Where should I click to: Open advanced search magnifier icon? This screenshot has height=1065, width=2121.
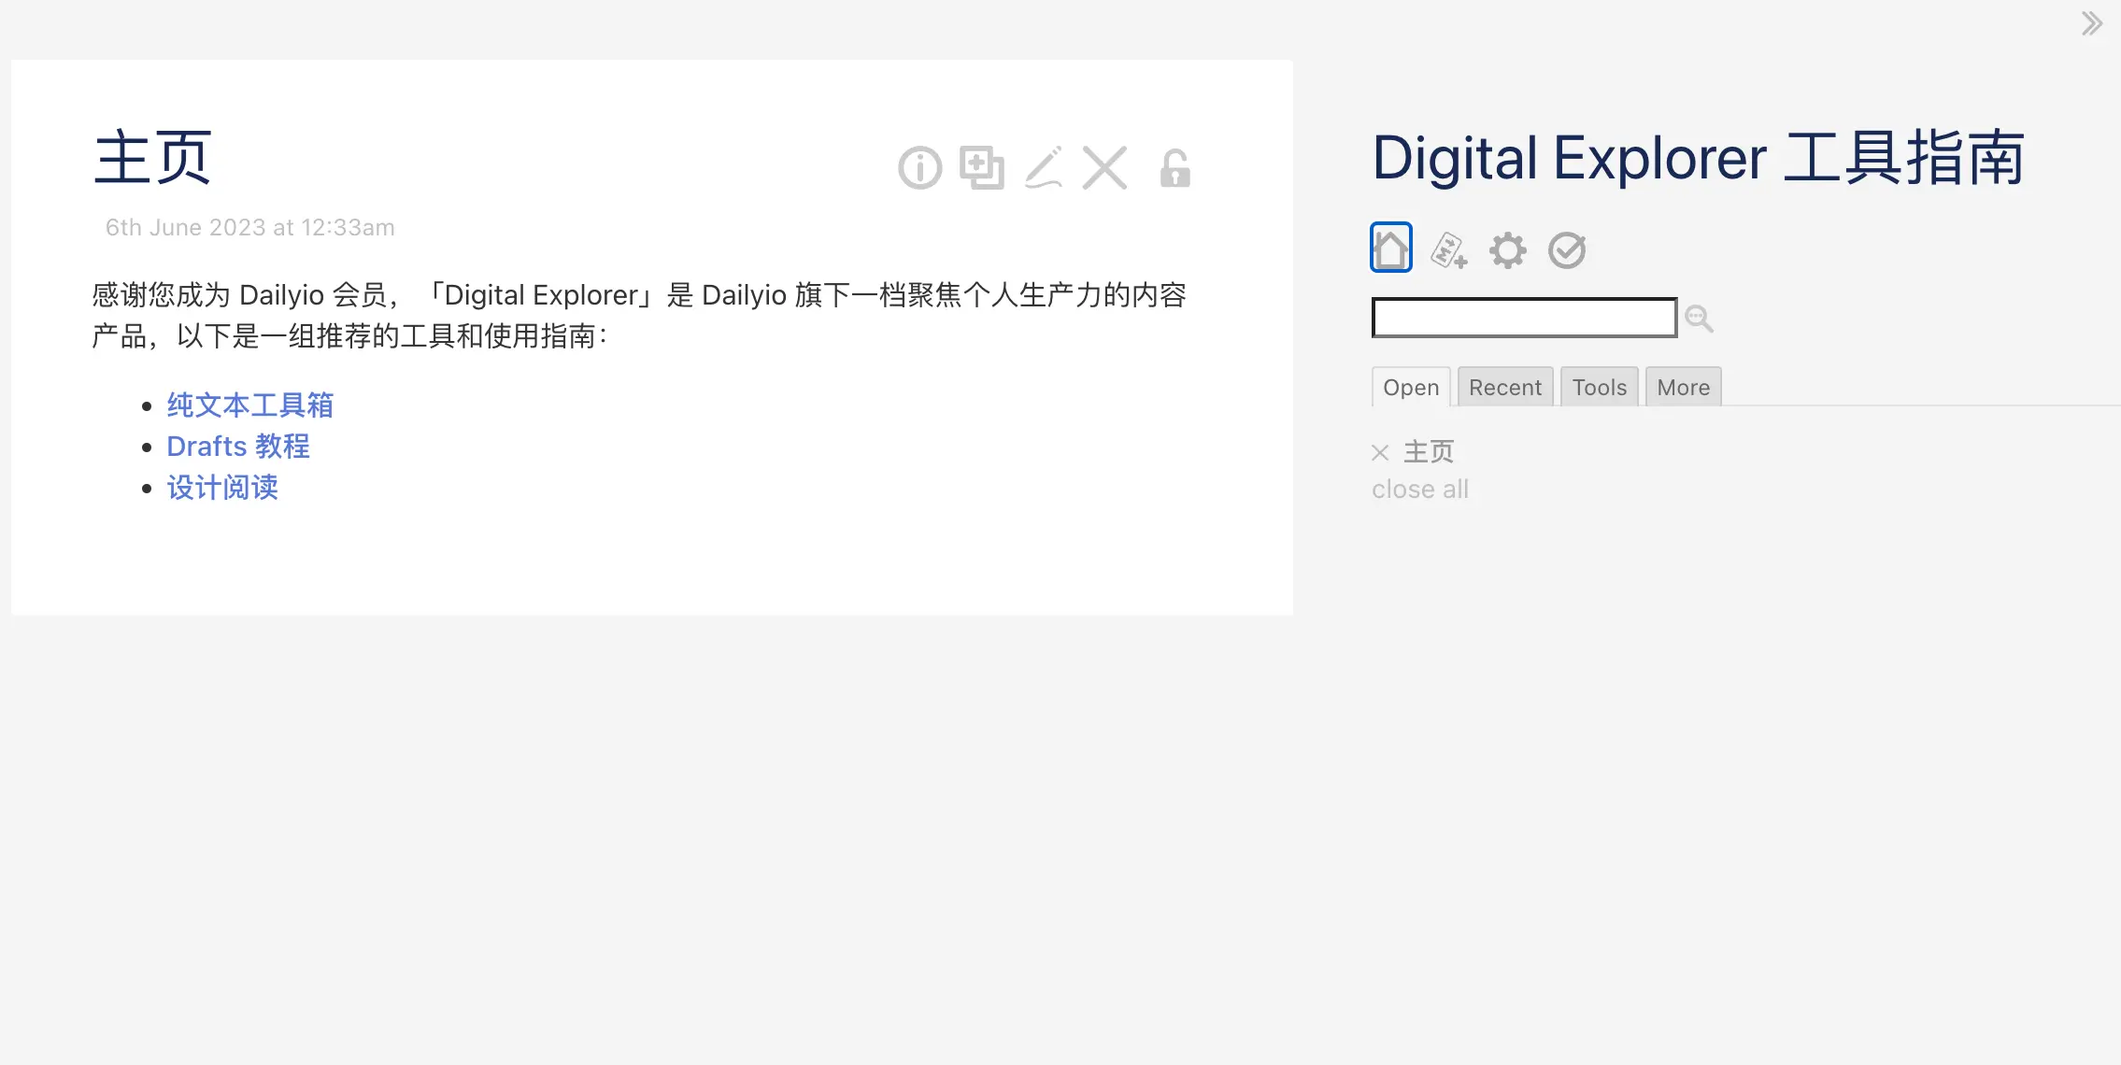1699,319
